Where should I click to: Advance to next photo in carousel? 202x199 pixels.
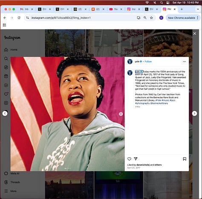(x=121, y=114)
